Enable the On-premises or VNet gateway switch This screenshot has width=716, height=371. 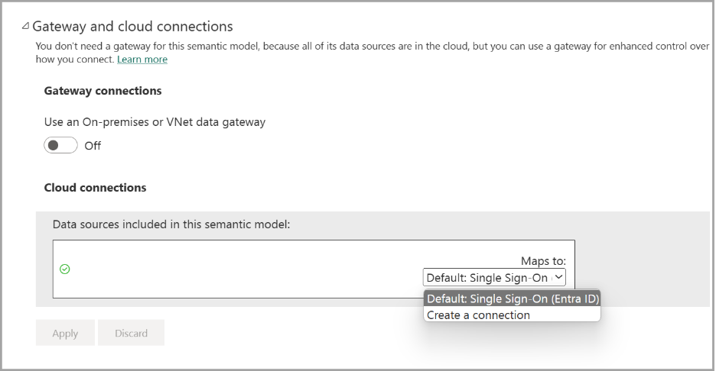tap(60, 145)
